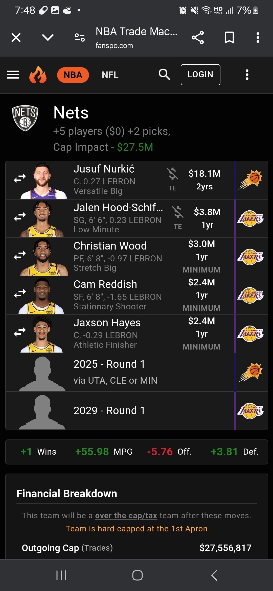The image size is (273, 591).
Task: Switch to the NBA tab
Action: (73, 75)
